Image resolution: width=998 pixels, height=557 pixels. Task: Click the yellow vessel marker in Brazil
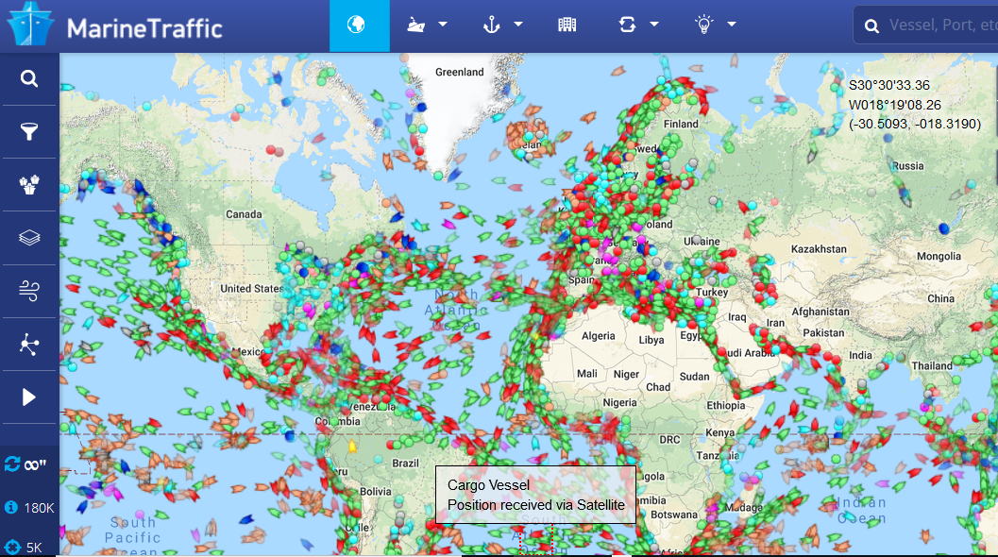(x=352, y=447)
